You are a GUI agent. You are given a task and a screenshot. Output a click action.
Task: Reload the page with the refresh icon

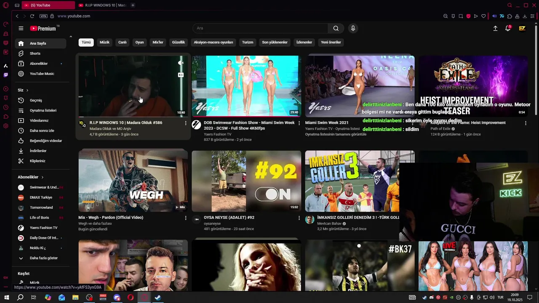coord(32,16)
